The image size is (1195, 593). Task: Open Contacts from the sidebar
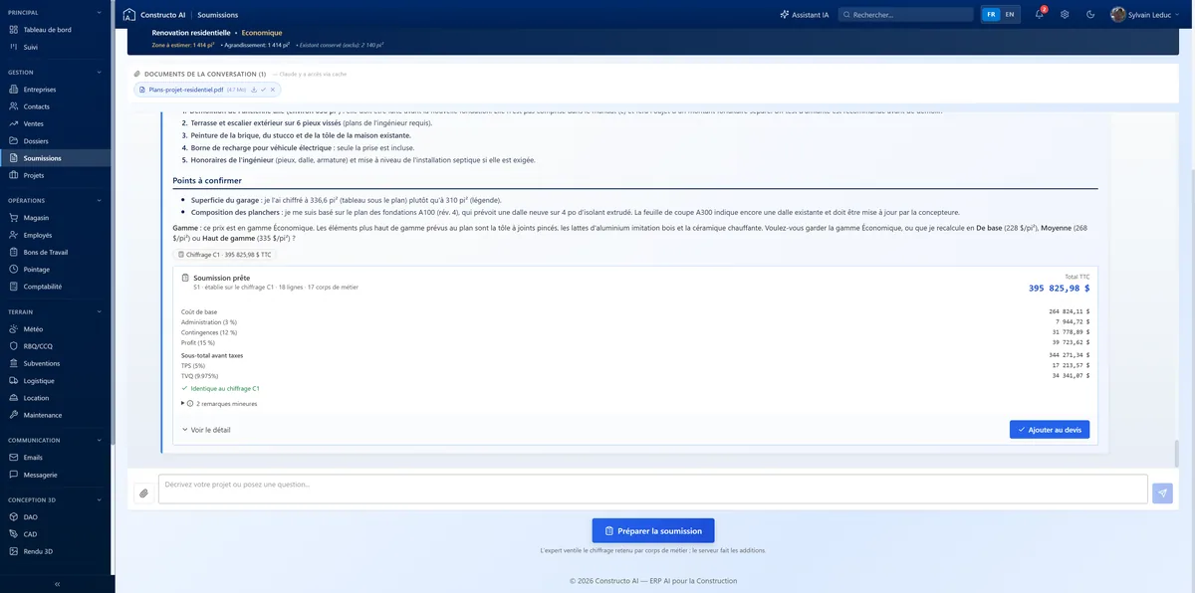[x=56, y=106]
